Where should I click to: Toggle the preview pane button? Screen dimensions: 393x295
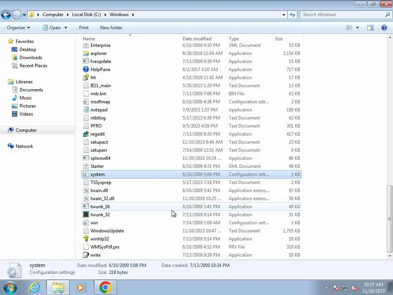pyautogui.click(x=370, y=28)
